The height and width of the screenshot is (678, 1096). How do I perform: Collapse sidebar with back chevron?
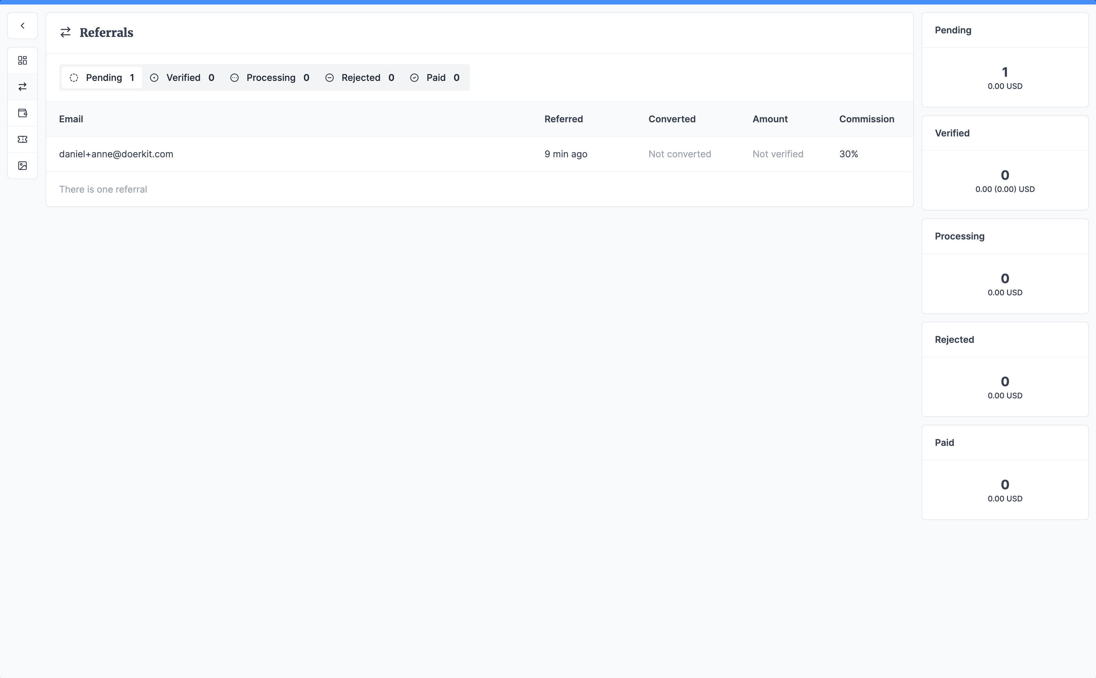pos(22,26)
